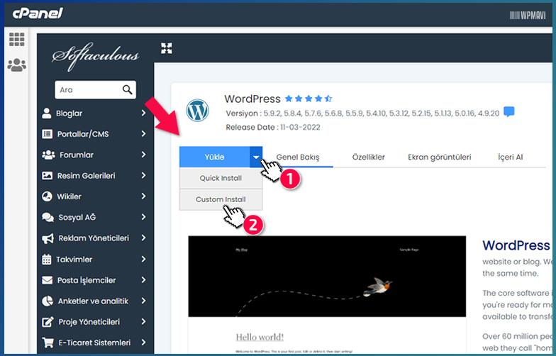Click the Resim Galerileri image icon

(x=47, y=176)
